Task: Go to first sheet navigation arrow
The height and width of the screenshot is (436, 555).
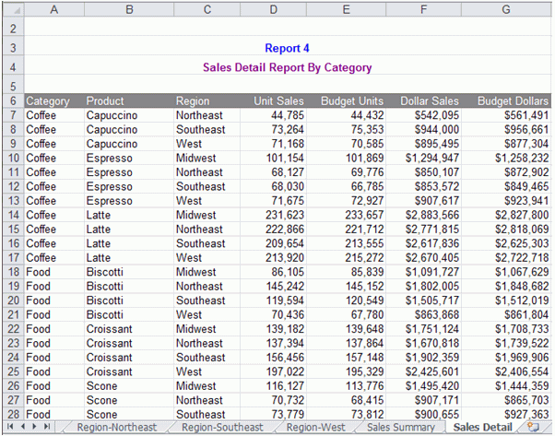Action: [12, 428]
